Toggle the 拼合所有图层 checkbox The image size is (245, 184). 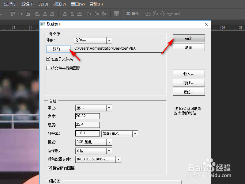[x=50, y=168]
